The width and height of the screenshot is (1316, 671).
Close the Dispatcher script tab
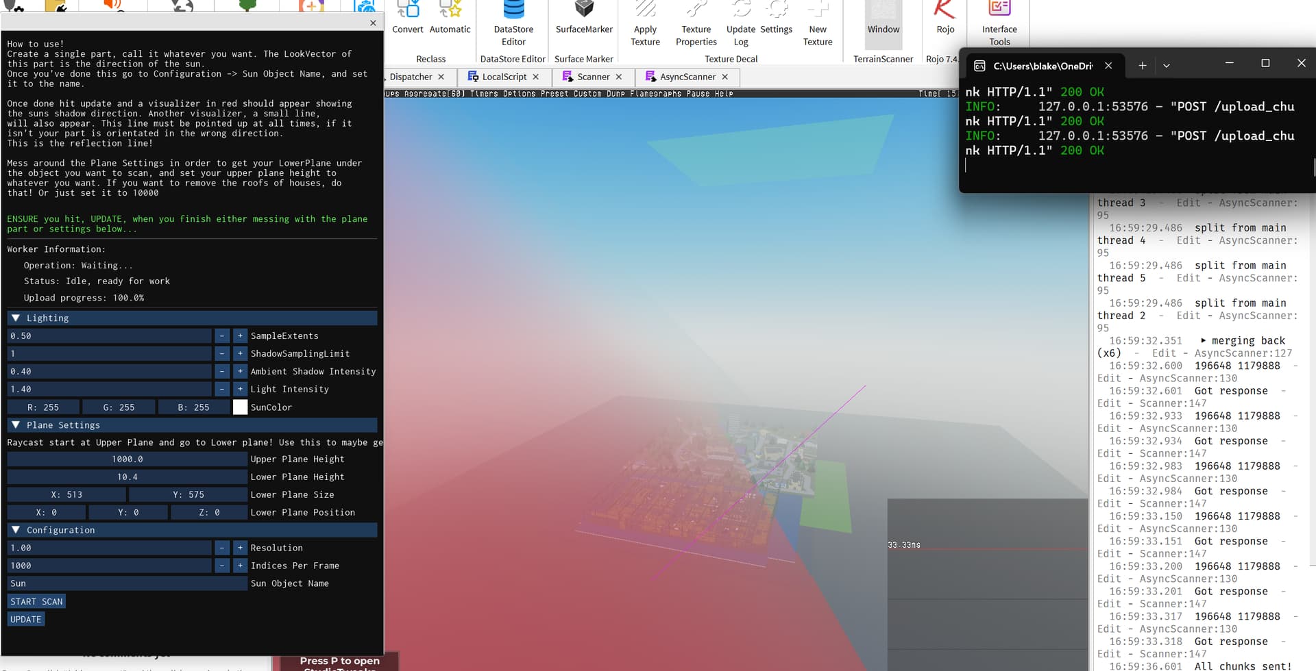(441, 77)
